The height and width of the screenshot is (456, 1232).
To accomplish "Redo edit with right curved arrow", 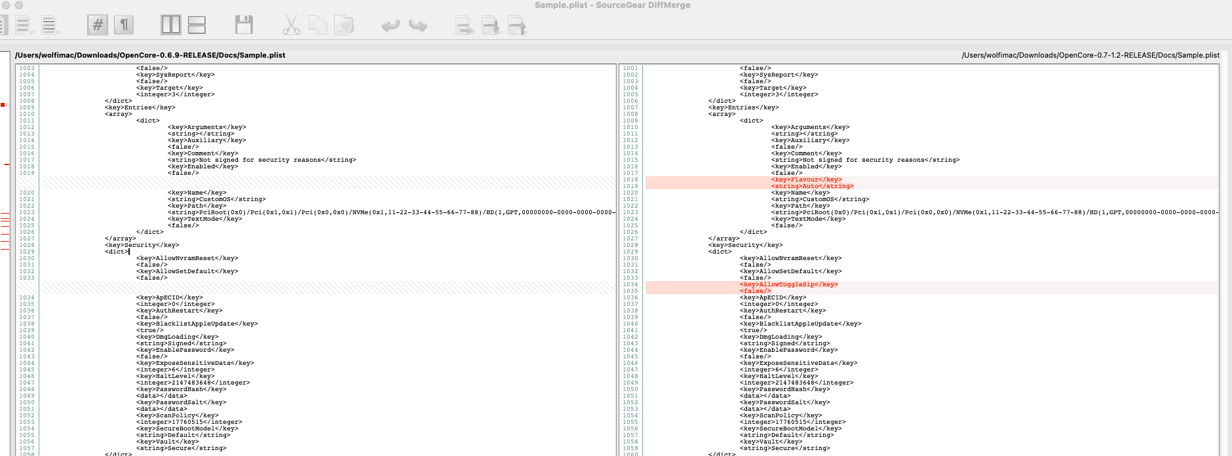I will click(x=417, y=26).
